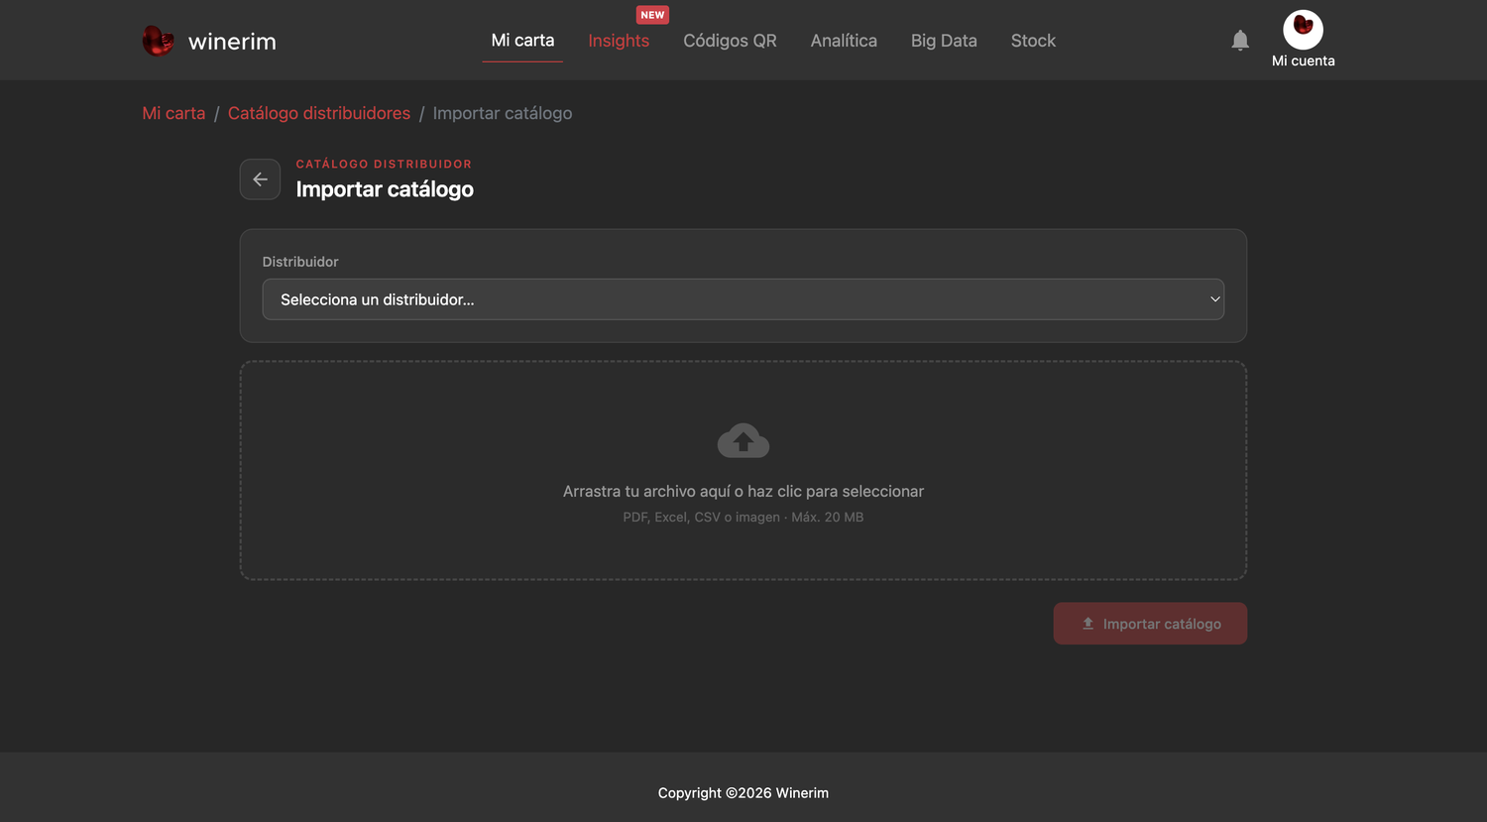Viewport: 1487px width, 822px height.
Task: Click the winerim brand name text
Action: click(232, 42)
